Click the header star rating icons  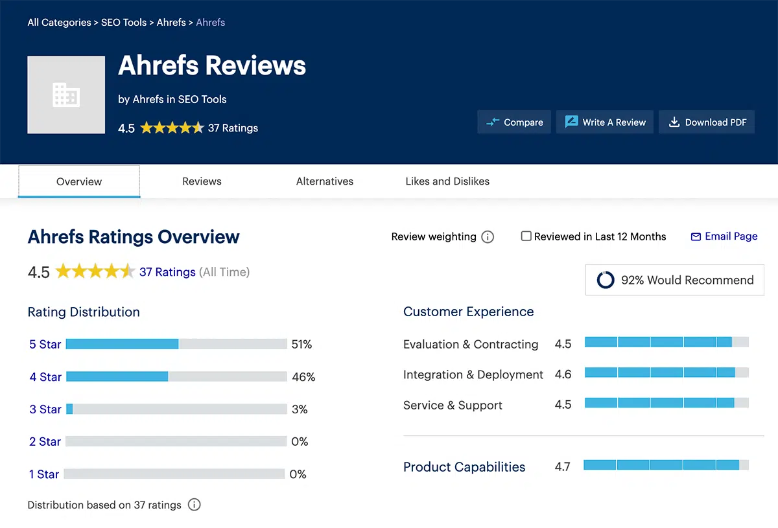pos(172,128)
